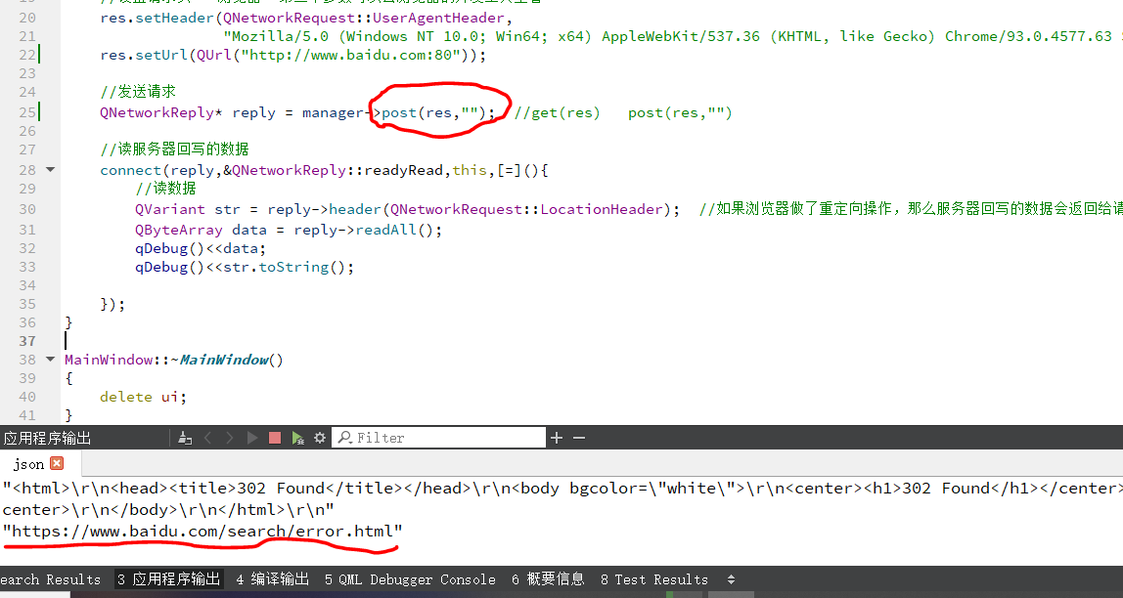Collapse the MainWindow destructor fold
1123x598 pixels.
coord(50,359)
